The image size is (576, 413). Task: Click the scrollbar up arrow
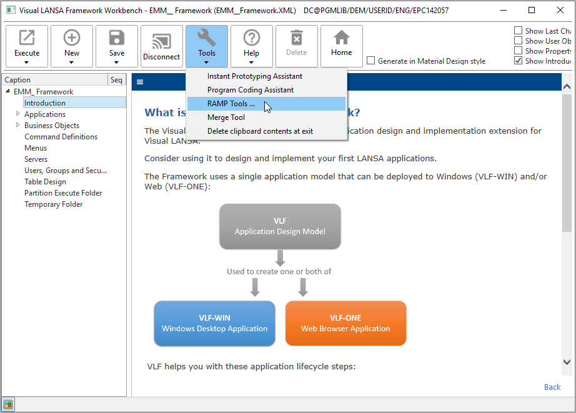[567, 87]
